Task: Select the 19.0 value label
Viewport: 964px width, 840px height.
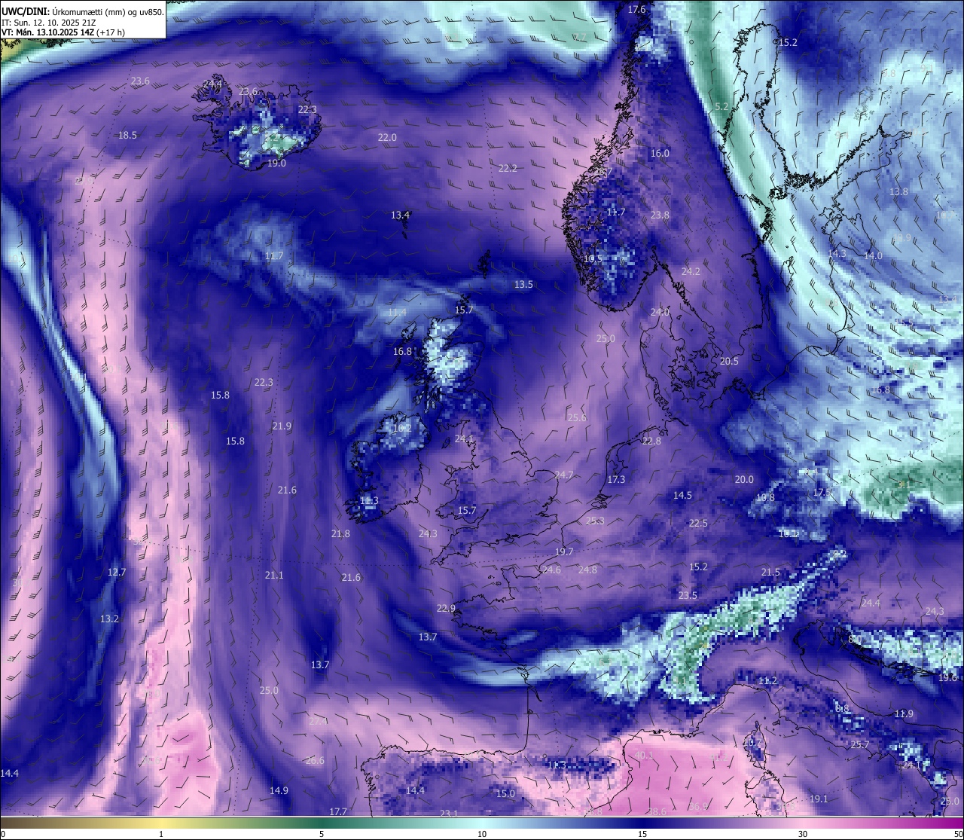Action: [276, 163]
